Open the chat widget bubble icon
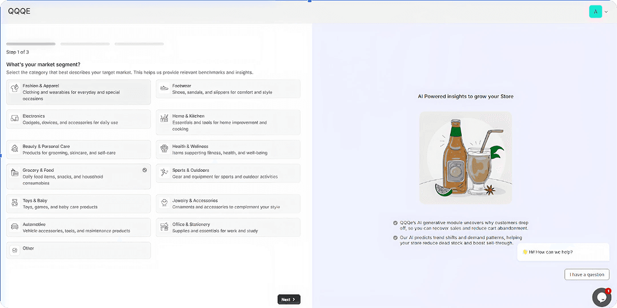 pyautogui.click(x=601, y=297)
